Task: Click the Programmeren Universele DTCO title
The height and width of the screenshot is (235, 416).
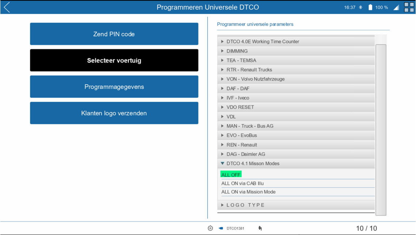Action: pos(208,7)
